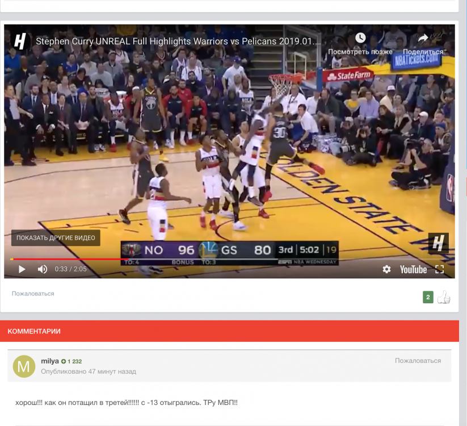The image size is (467, 426).
Task: Open the video settings gear
Action: click(x=386, y=269)
